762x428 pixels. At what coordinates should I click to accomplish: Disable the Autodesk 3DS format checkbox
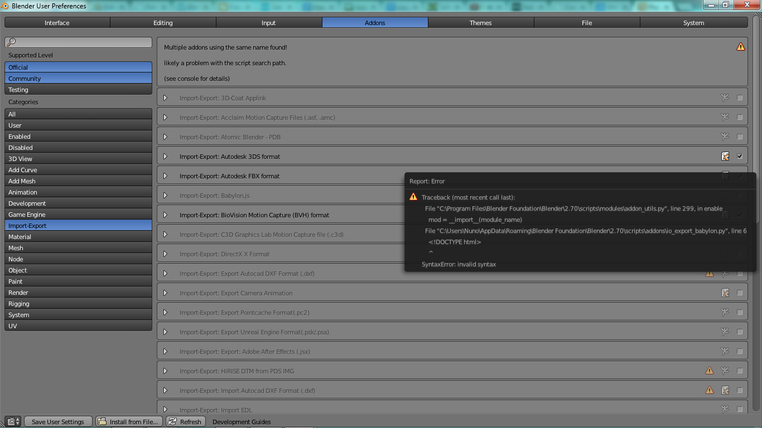click(740, 157)
